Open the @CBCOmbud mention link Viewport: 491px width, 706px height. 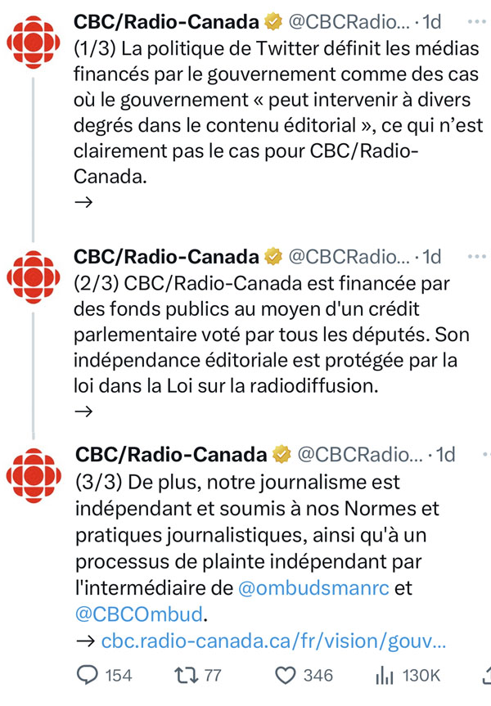139,614
